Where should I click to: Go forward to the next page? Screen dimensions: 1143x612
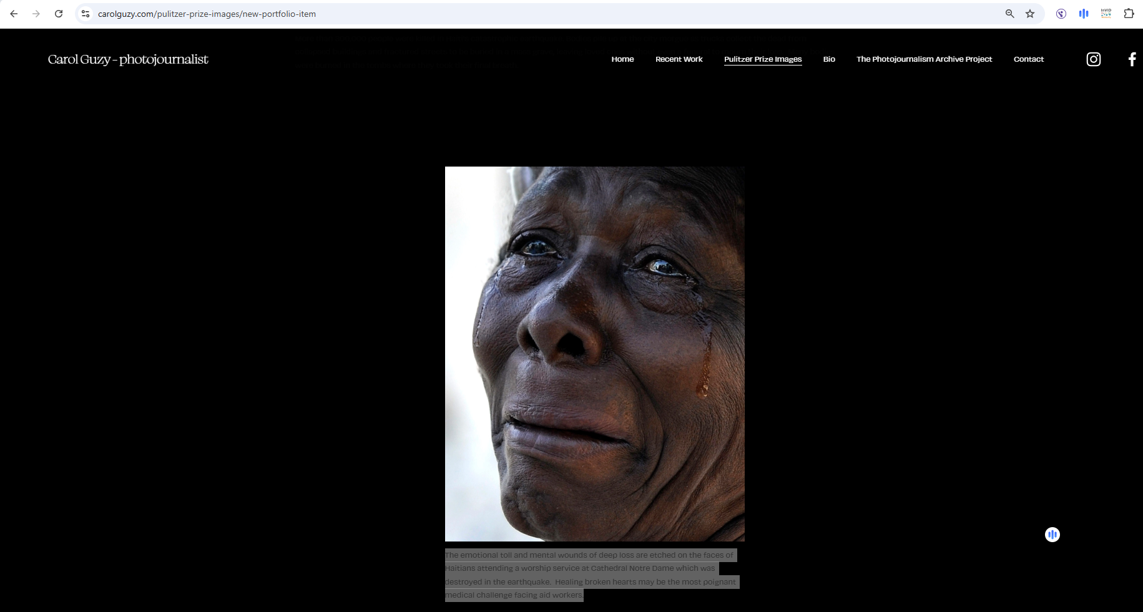coord(36,14)
